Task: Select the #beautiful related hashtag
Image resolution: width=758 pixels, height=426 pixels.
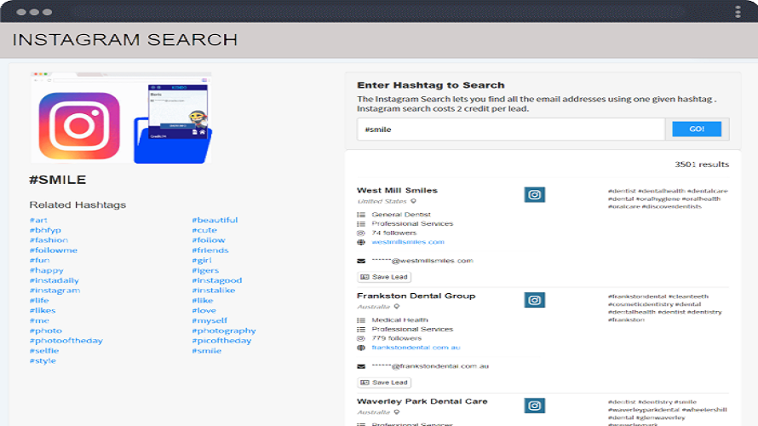Action: click(x=215, y=220)
